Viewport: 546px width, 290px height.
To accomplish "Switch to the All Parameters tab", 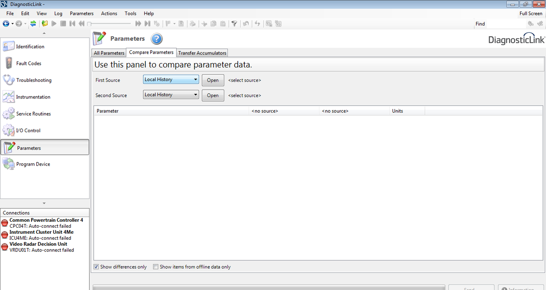I will [109, 53].
